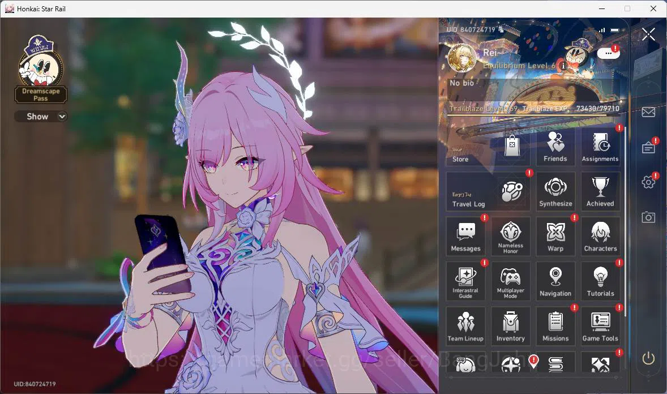Open the Store shopping bag tile
Image resolution: width=667 pixels, height=394 pixels.
pyautogui.click(x=488, y=147)
